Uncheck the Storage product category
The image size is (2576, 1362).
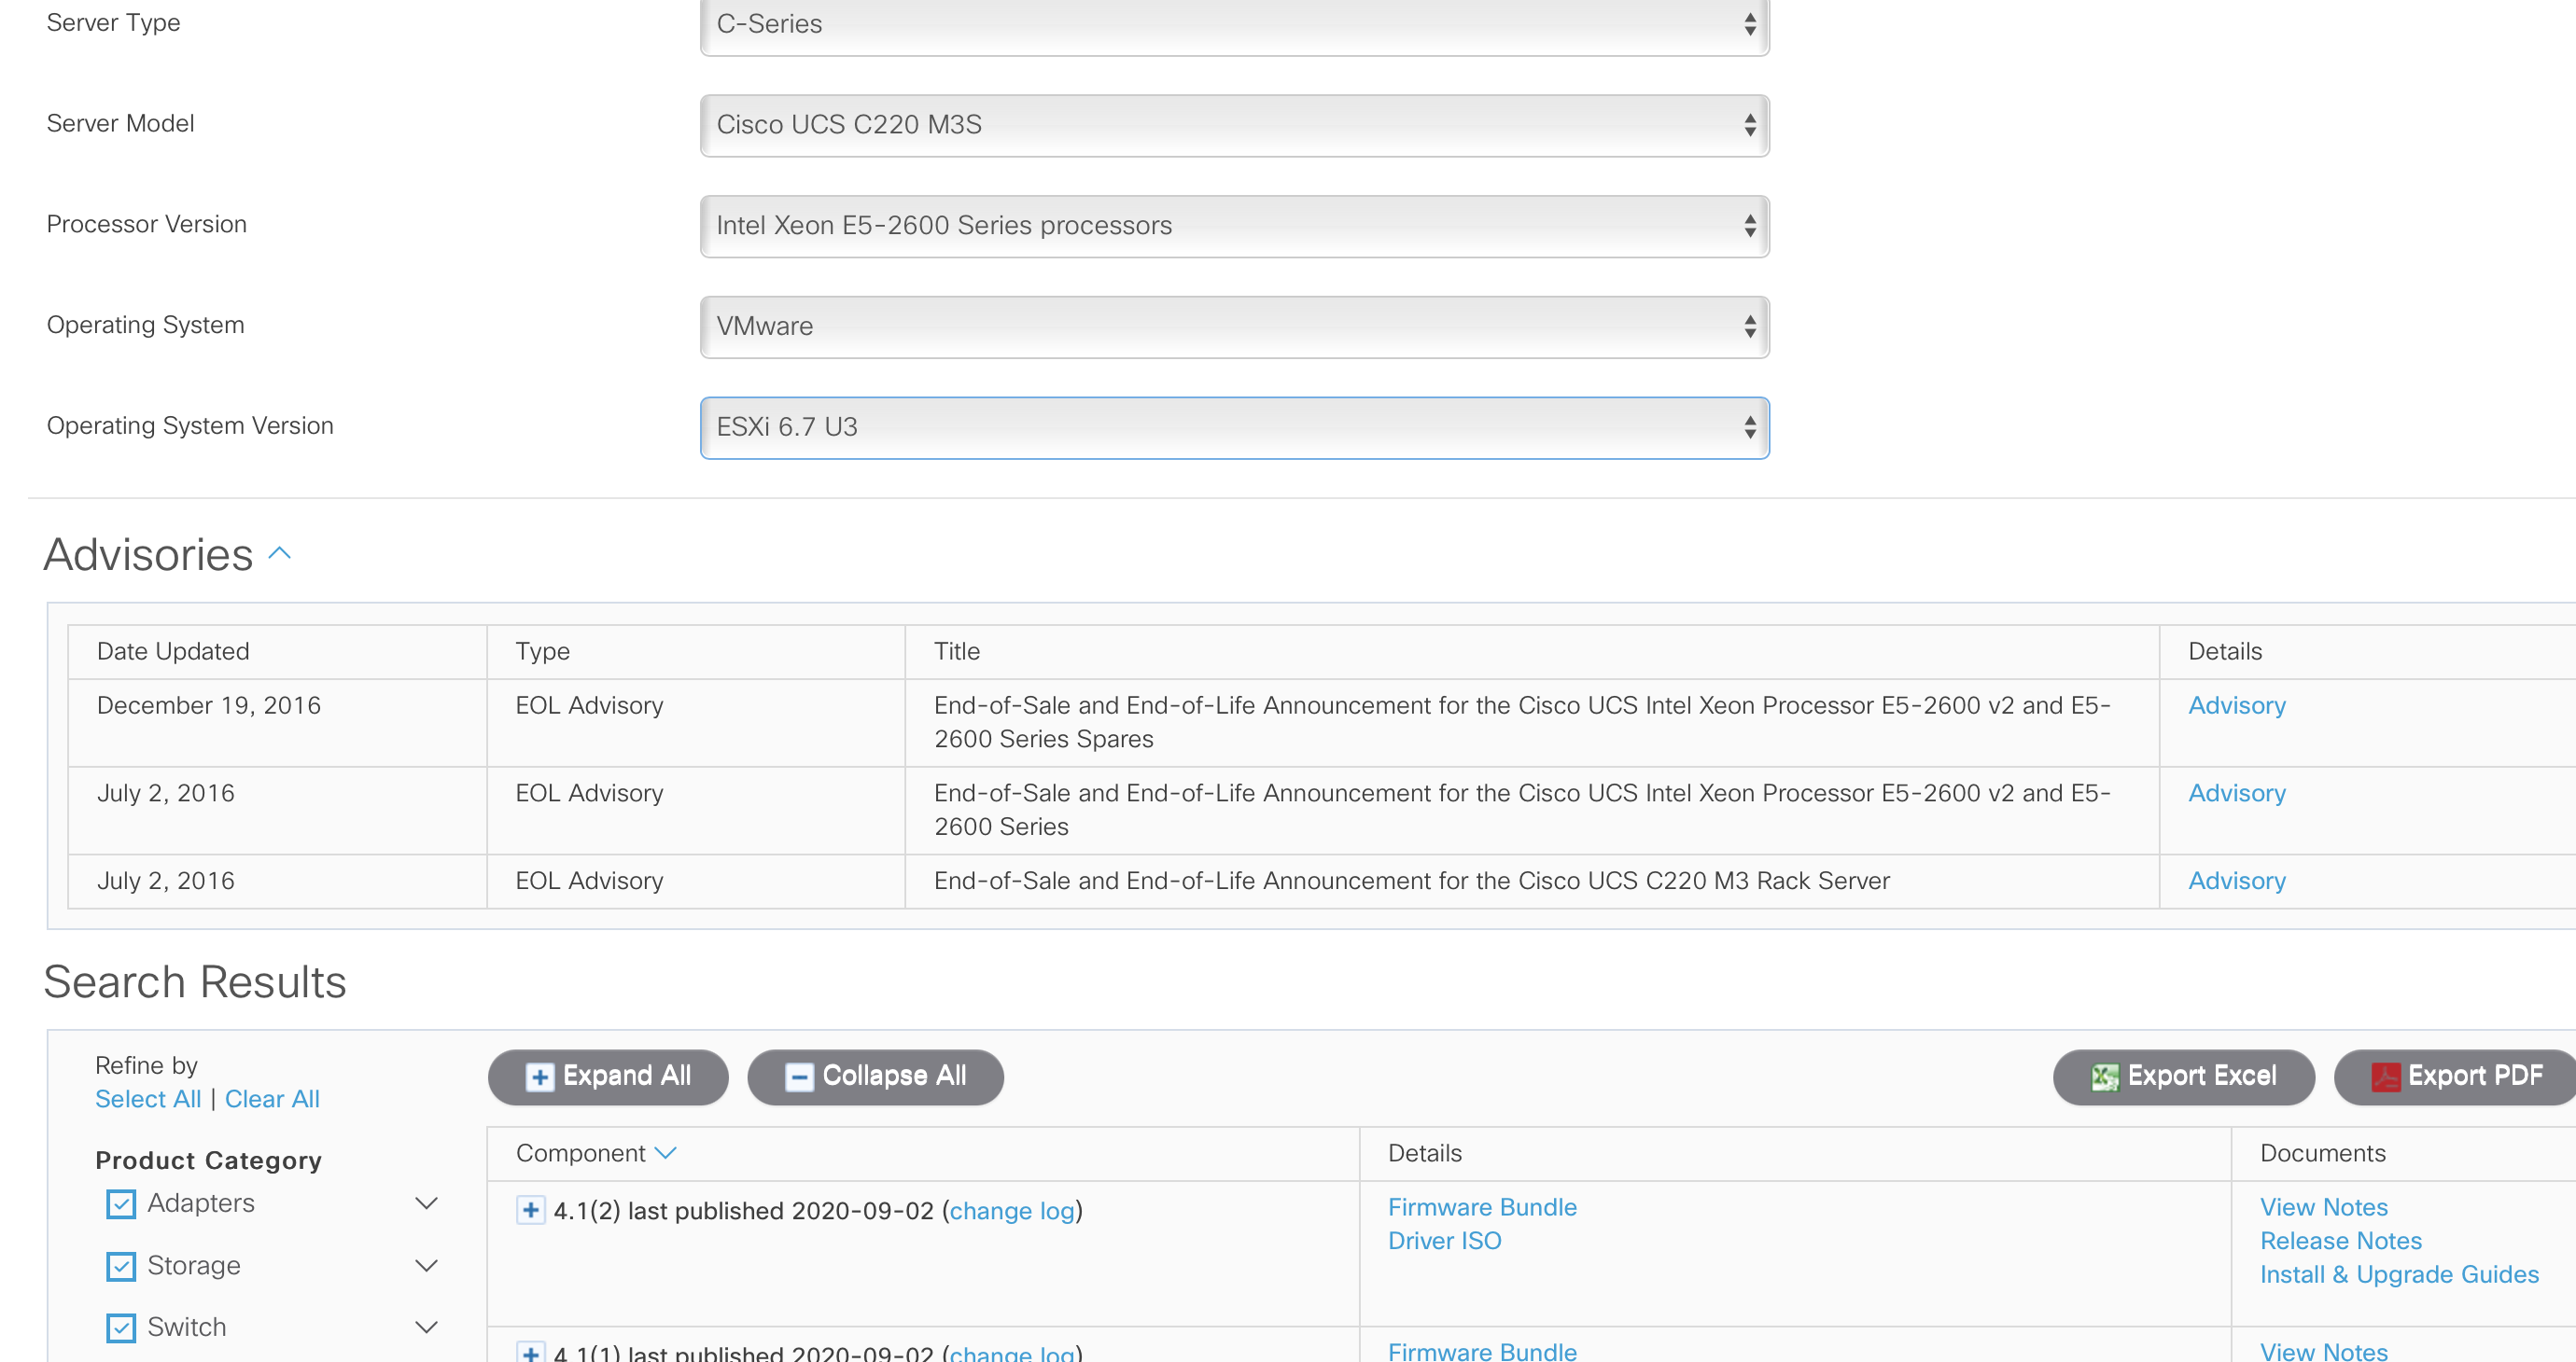pos(120,1265)
